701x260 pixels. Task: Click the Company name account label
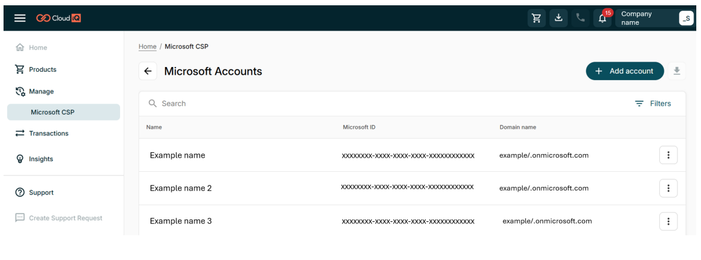[x=637, y=18]
